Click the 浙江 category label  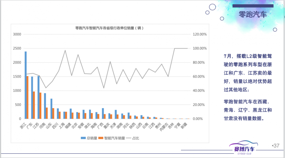click(x=23, y=125)
